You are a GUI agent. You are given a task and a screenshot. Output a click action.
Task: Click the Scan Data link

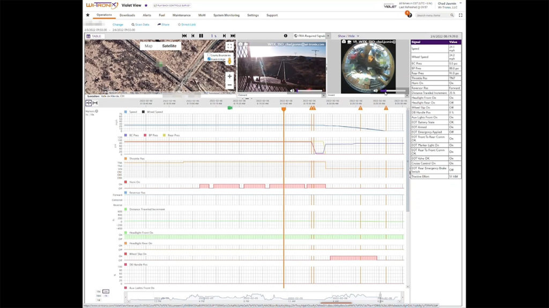(141, 25)
